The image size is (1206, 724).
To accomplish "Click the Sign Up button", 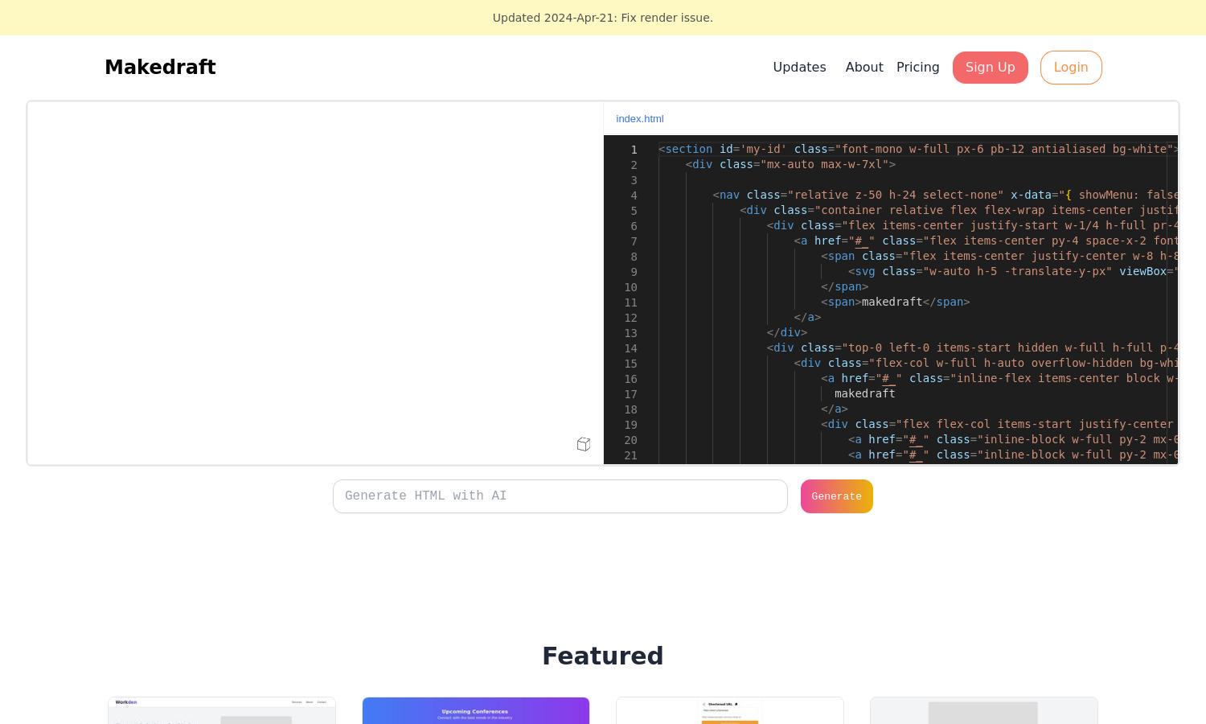I will pyautogui.click(x=990, y=68).
